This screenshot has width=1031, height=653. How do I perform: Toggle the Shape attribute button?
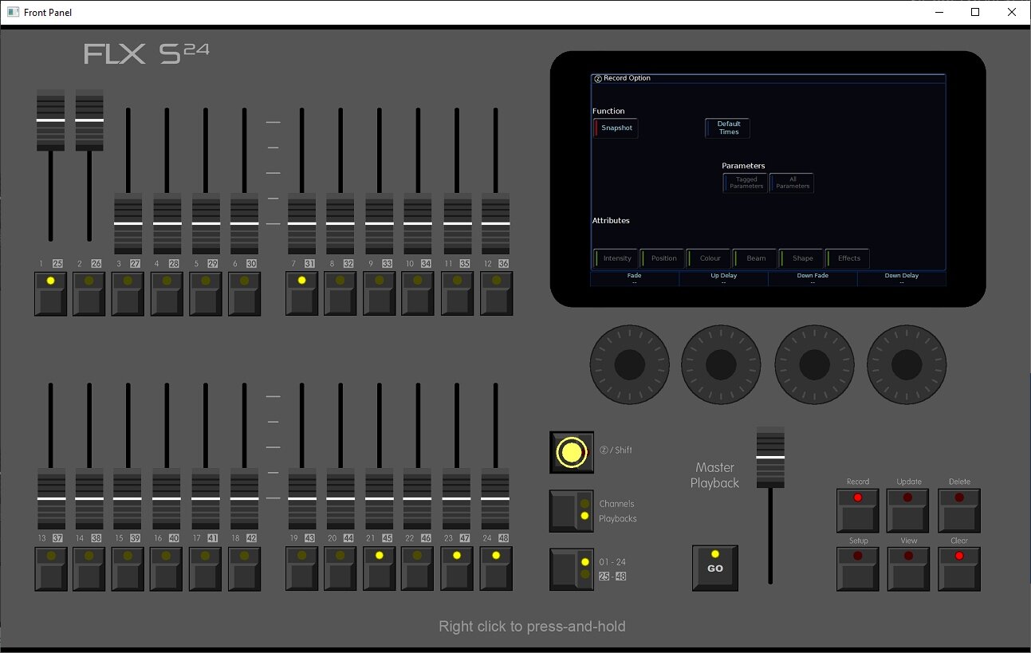pos(801,258)
